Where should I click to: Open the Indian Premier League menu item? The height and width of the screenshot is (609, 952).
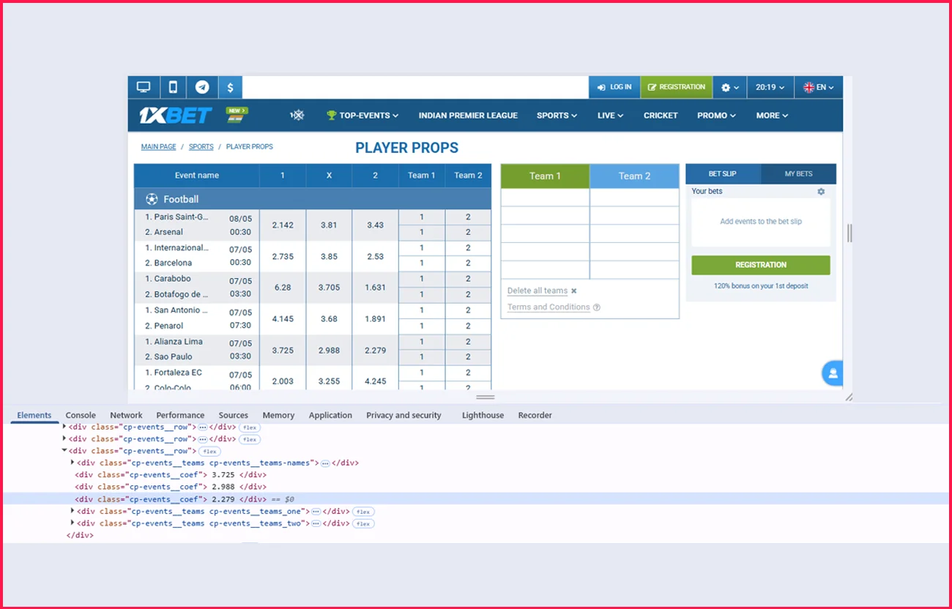tap(468, 116)
